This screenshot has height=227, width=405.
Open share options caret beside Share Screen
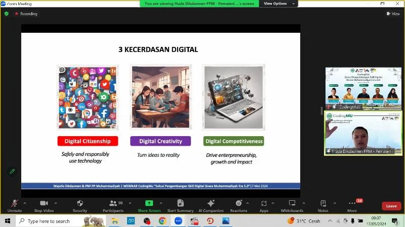(161, 203)
